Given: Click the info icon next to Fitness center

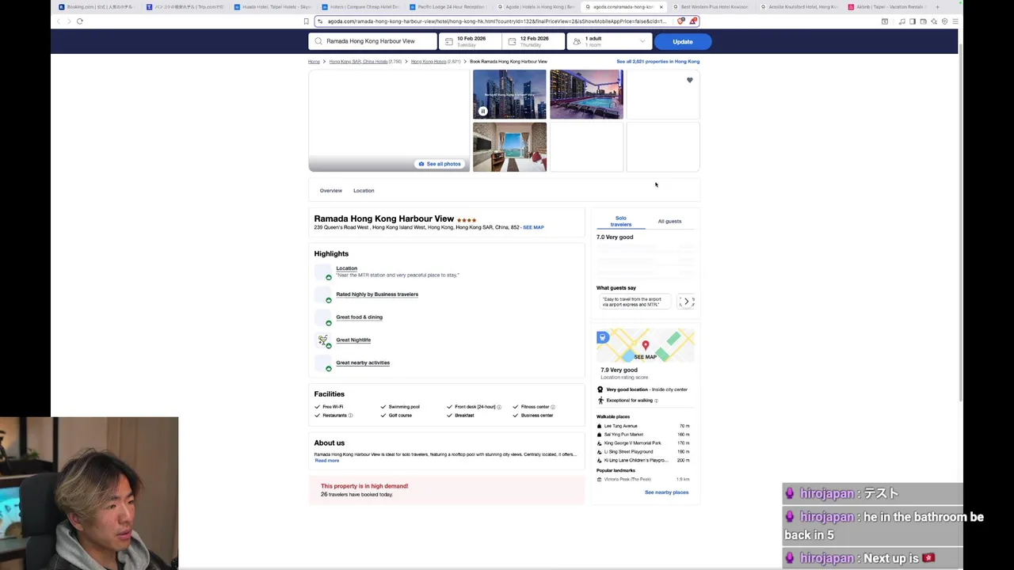Looking at the screenshot, I should [x=553, y=407].
